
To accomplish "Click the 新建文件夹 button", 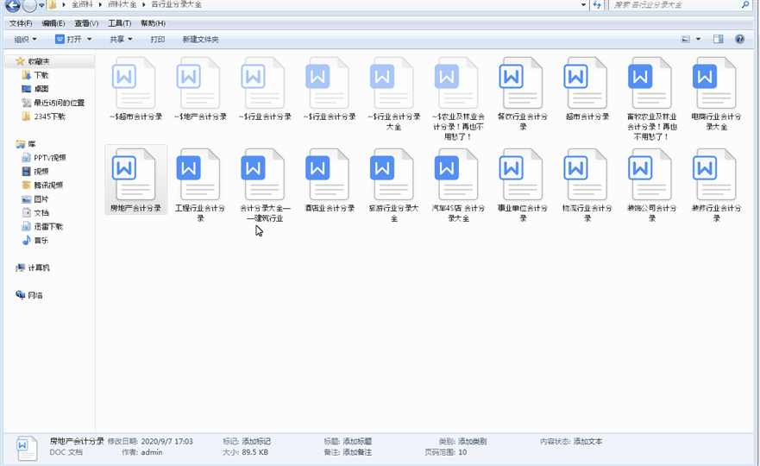I will (200, 40).
